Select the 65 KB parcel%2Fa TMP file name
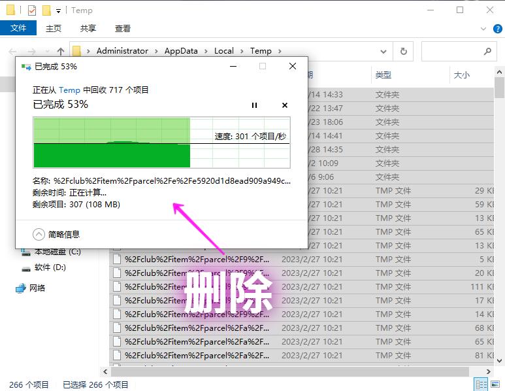 pos(197,342)
